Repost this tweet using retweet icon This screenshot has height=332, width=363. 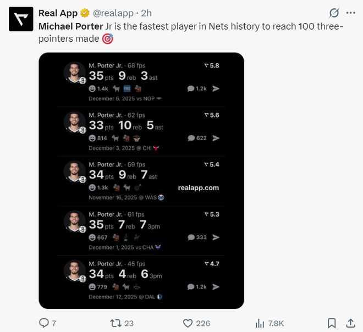coord(116,323)
